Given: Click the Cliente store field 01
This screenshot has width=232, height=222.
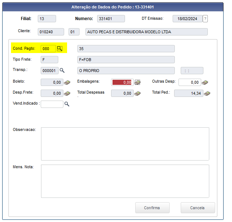Looking at the screenshot, I should click(74, 32).
